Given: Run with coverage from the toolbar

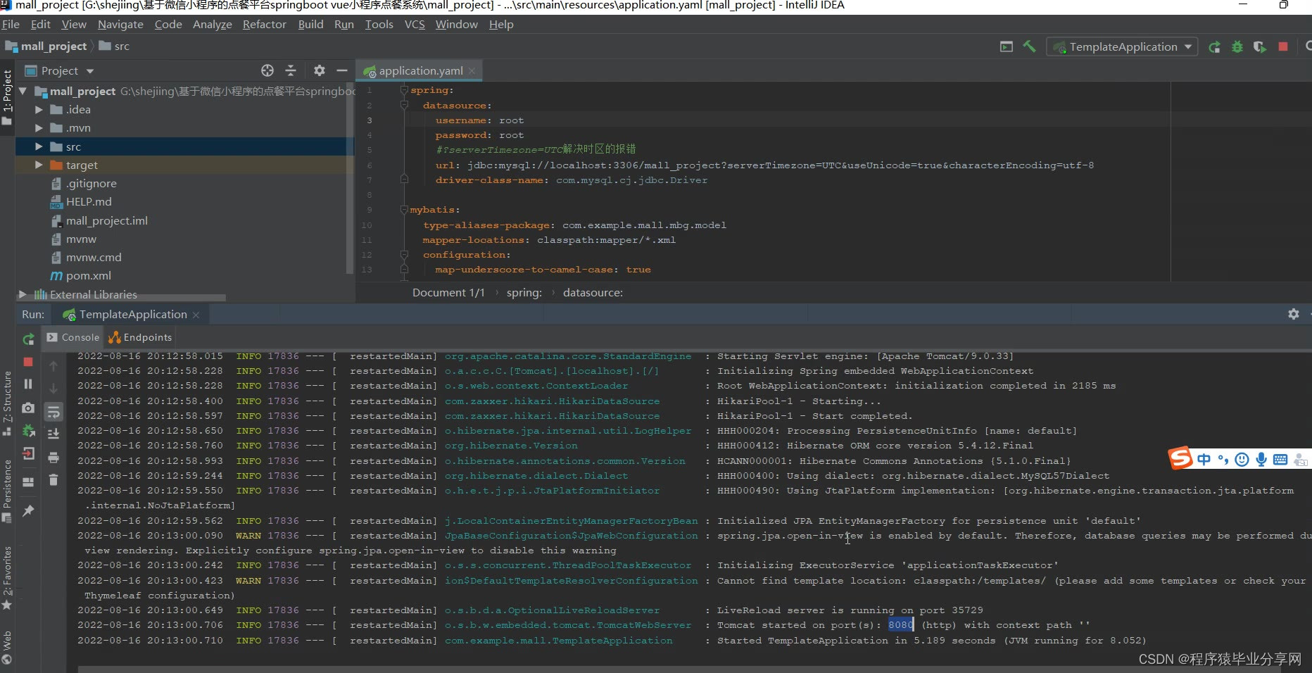Looking at the screenshot, I should [1259, 47].
